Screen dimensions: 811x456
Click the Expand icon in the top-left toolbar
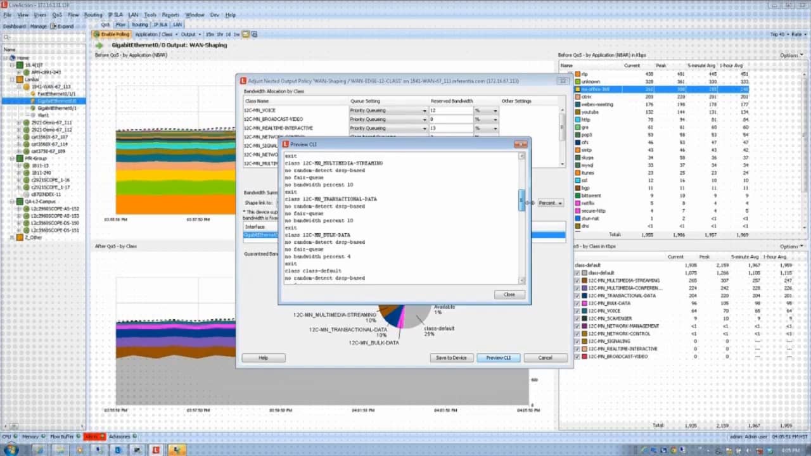[x=53, y=27]
